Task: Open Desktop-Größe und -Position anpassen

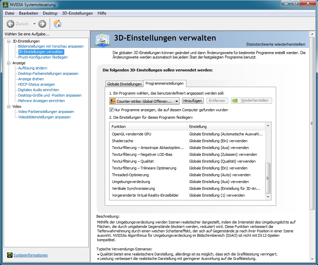Action: click(x=50, y=95)
